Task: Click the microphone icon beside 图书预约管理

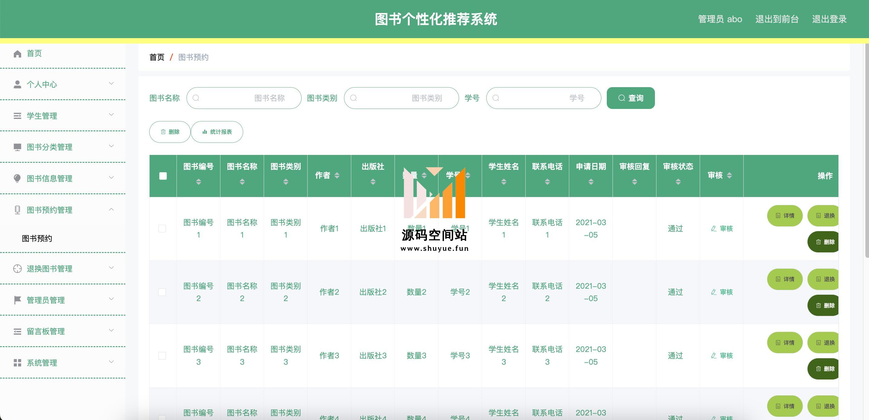Action: [18, 210]
